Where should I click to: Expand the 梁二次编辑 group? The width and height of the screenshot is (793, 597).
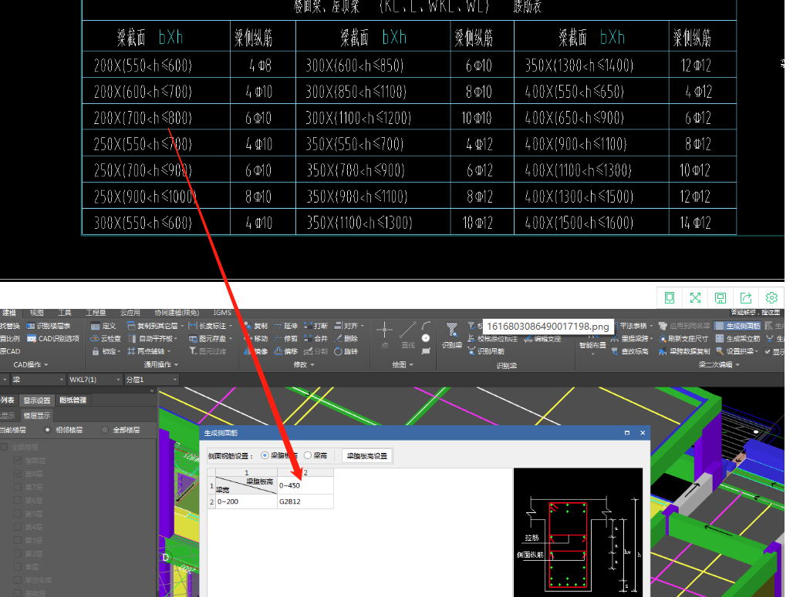[x=719, y=364]
